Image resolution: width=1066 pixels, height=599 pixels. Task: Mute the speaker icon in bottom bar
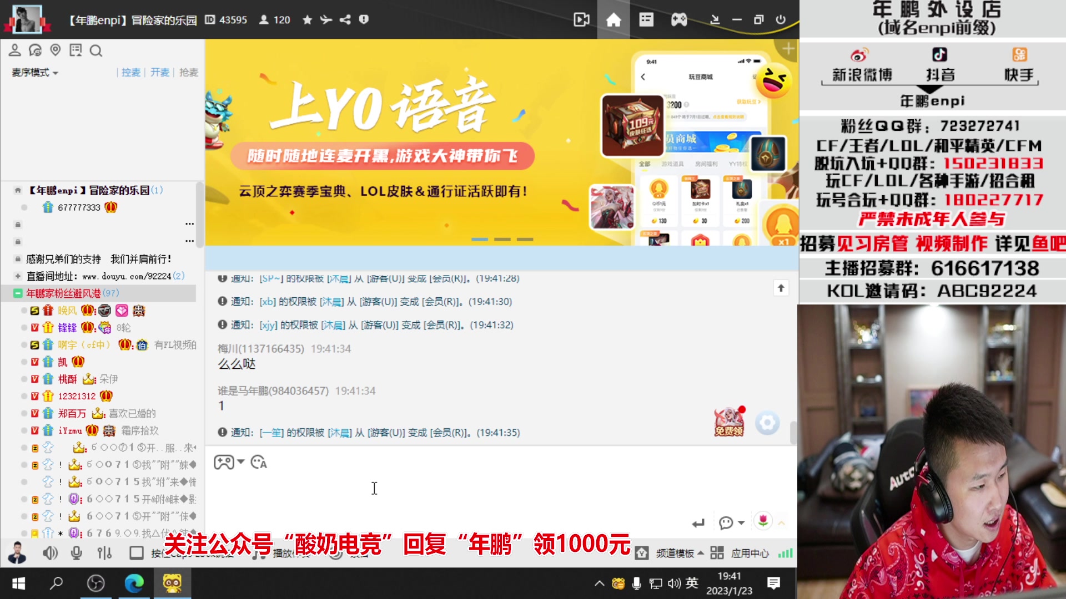[x=51, y=553]
